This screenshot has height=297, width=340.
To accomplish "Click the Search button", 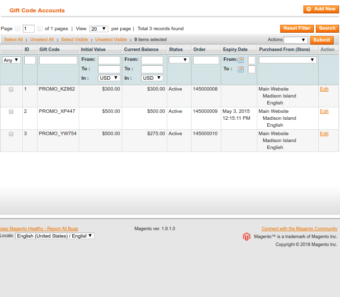I will coord(327,29).
